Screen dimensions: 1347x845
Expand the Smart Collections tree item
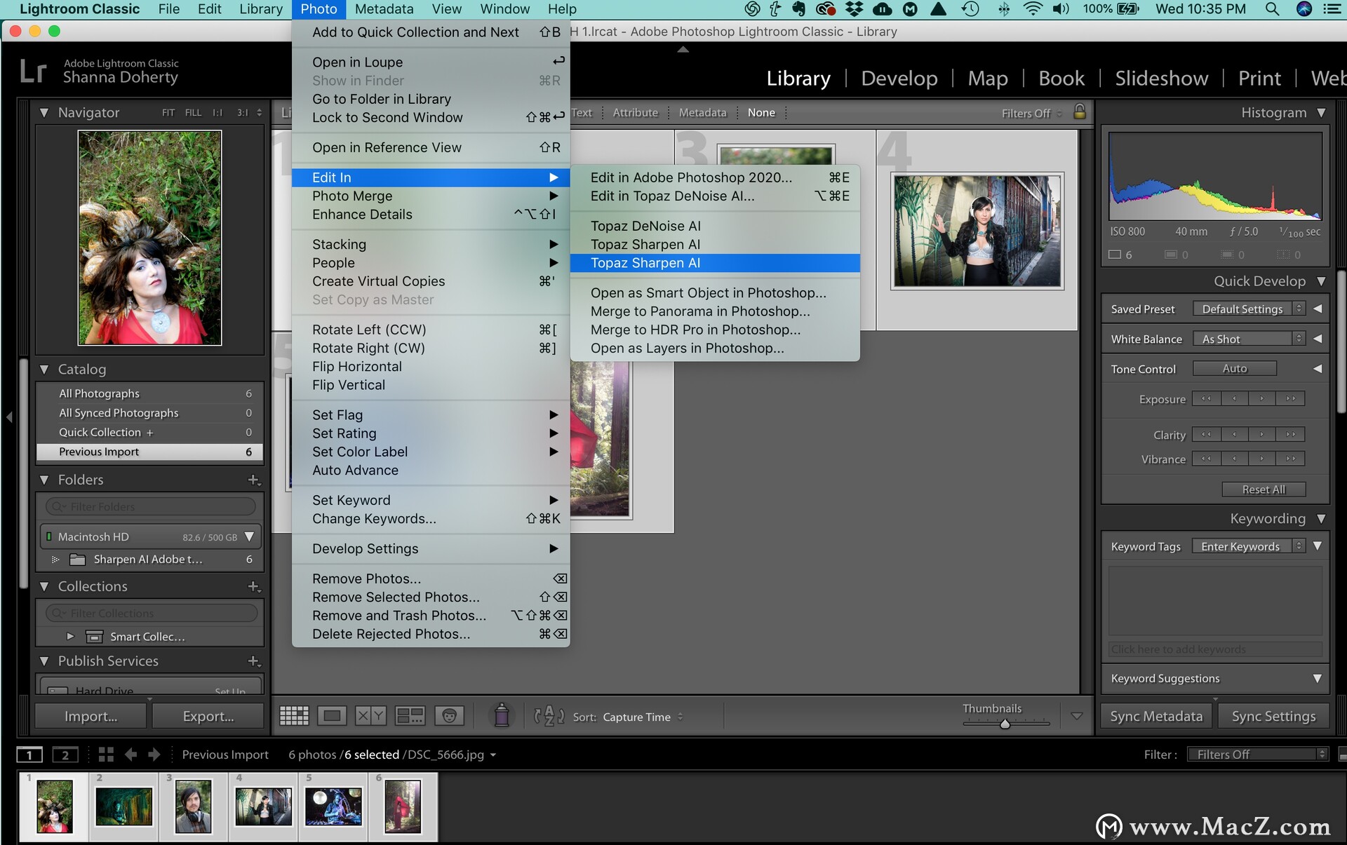[70, 636]
